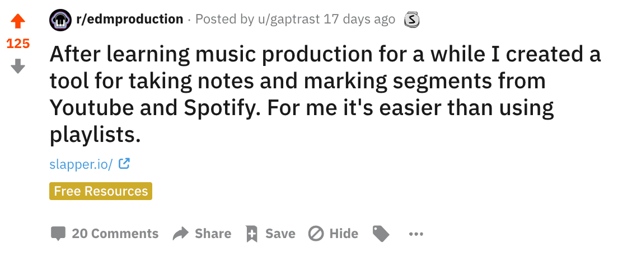Screen dimensions: 618x266
Task: Open the 20 Comments section
Action: pyautogui.click(x=105, y=234)
